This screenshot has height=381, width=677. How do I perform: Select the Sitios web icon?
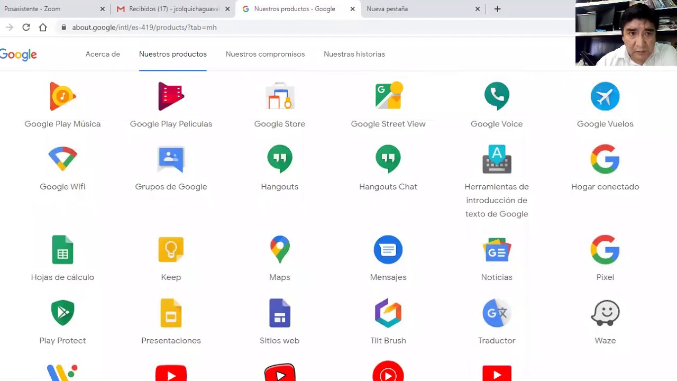pos(280,313)
